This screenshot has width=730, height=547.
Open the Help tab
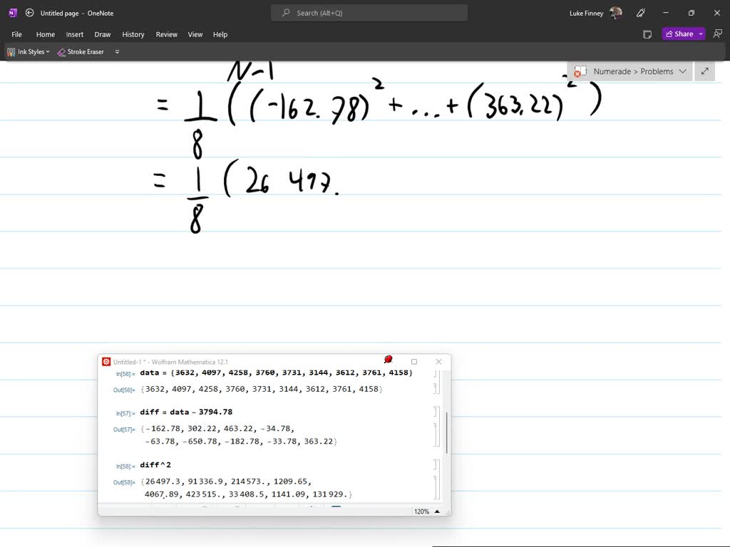(220, 34)
